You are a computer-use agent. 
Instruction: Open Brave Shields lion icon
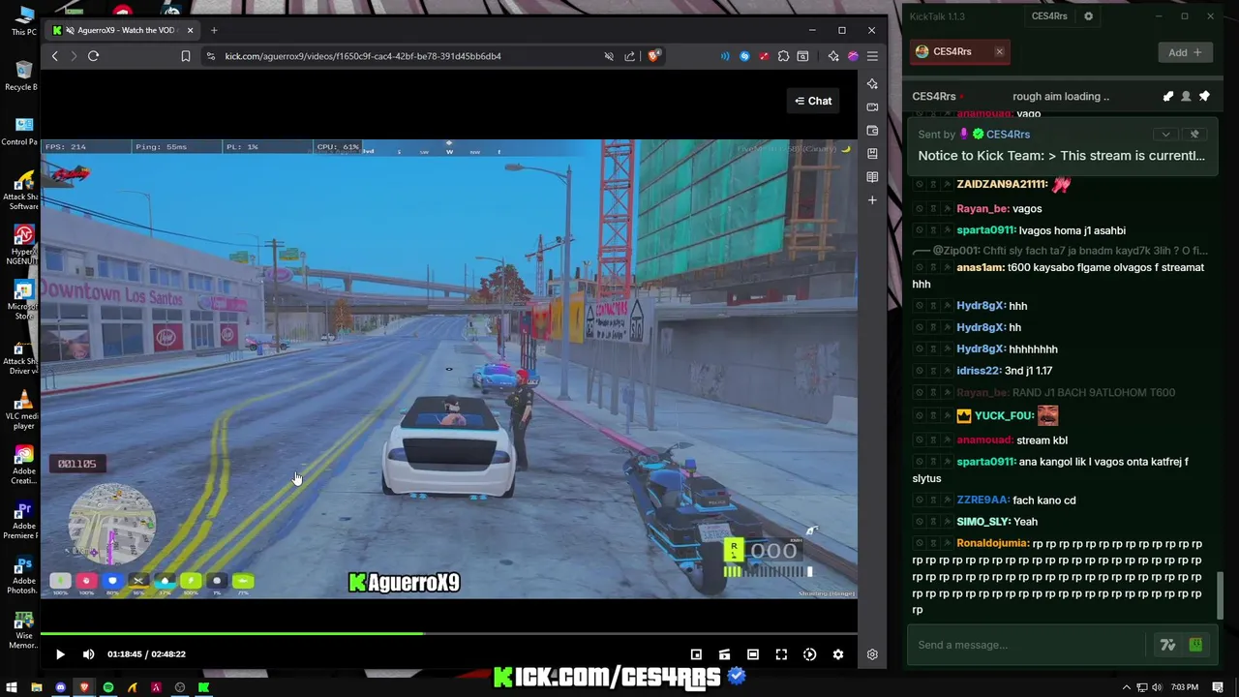click(x=653, y=56)
